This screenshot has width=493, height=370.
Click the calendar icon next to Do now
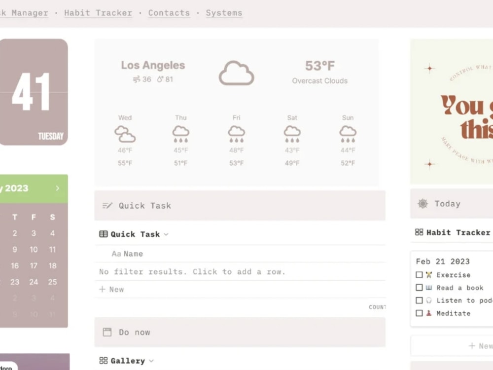[x=106, y=332]
